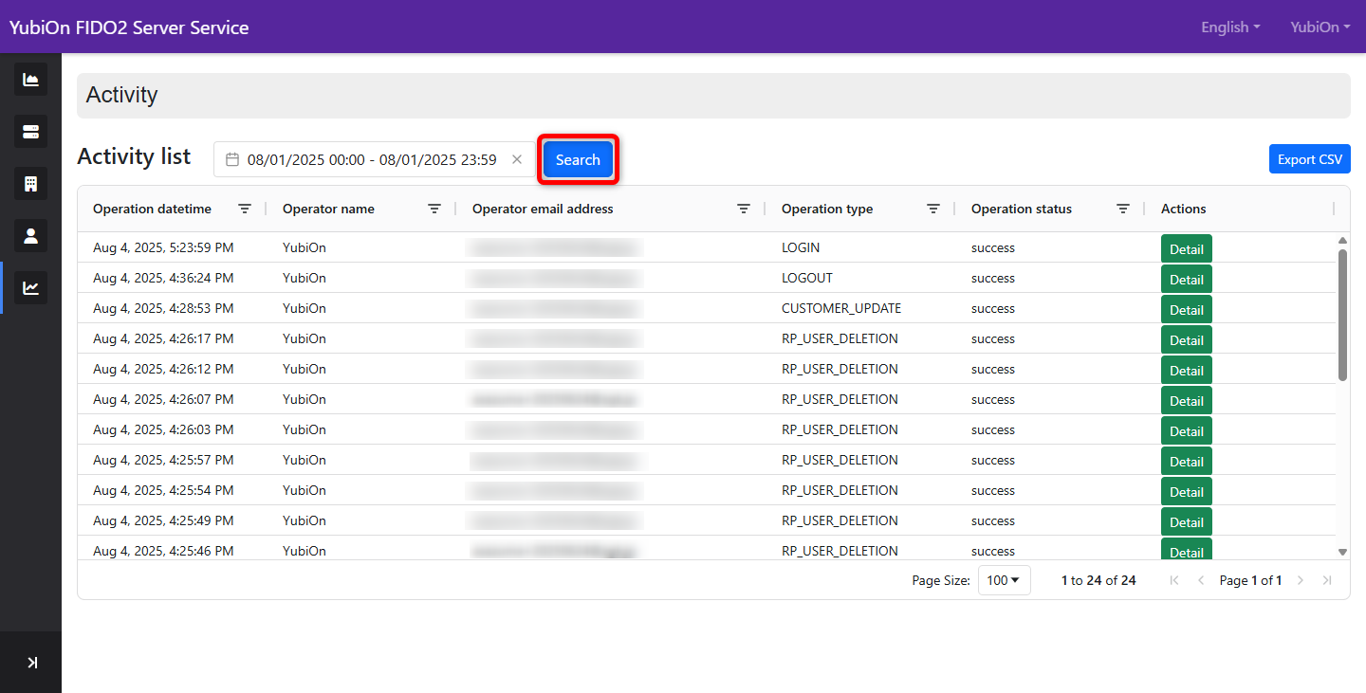Open Detail for the LOGIN row
The image size is (1366, 693).
point(1187,249)
